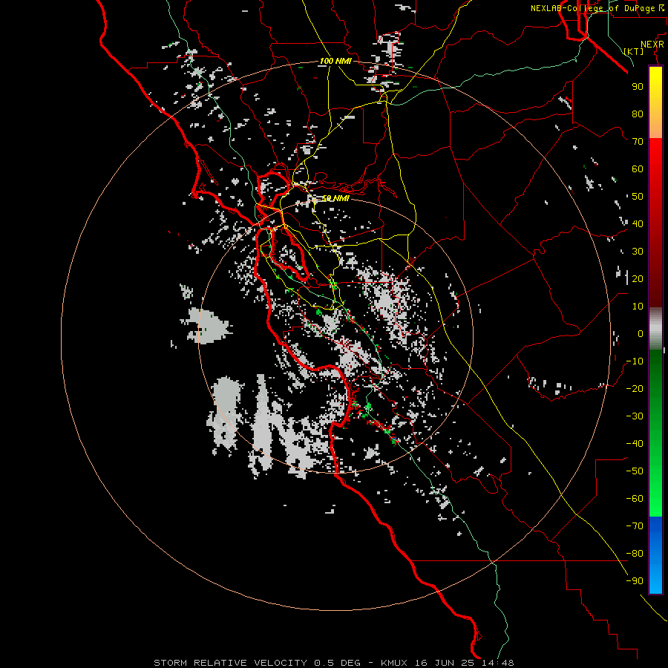This screenshot has height=668, width=668.
Task: Select the -10 scale label
Action: pos(635,361)
